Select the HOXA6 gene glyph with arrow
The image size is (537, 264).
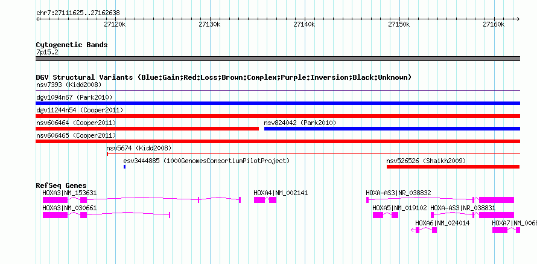(424, 230)
